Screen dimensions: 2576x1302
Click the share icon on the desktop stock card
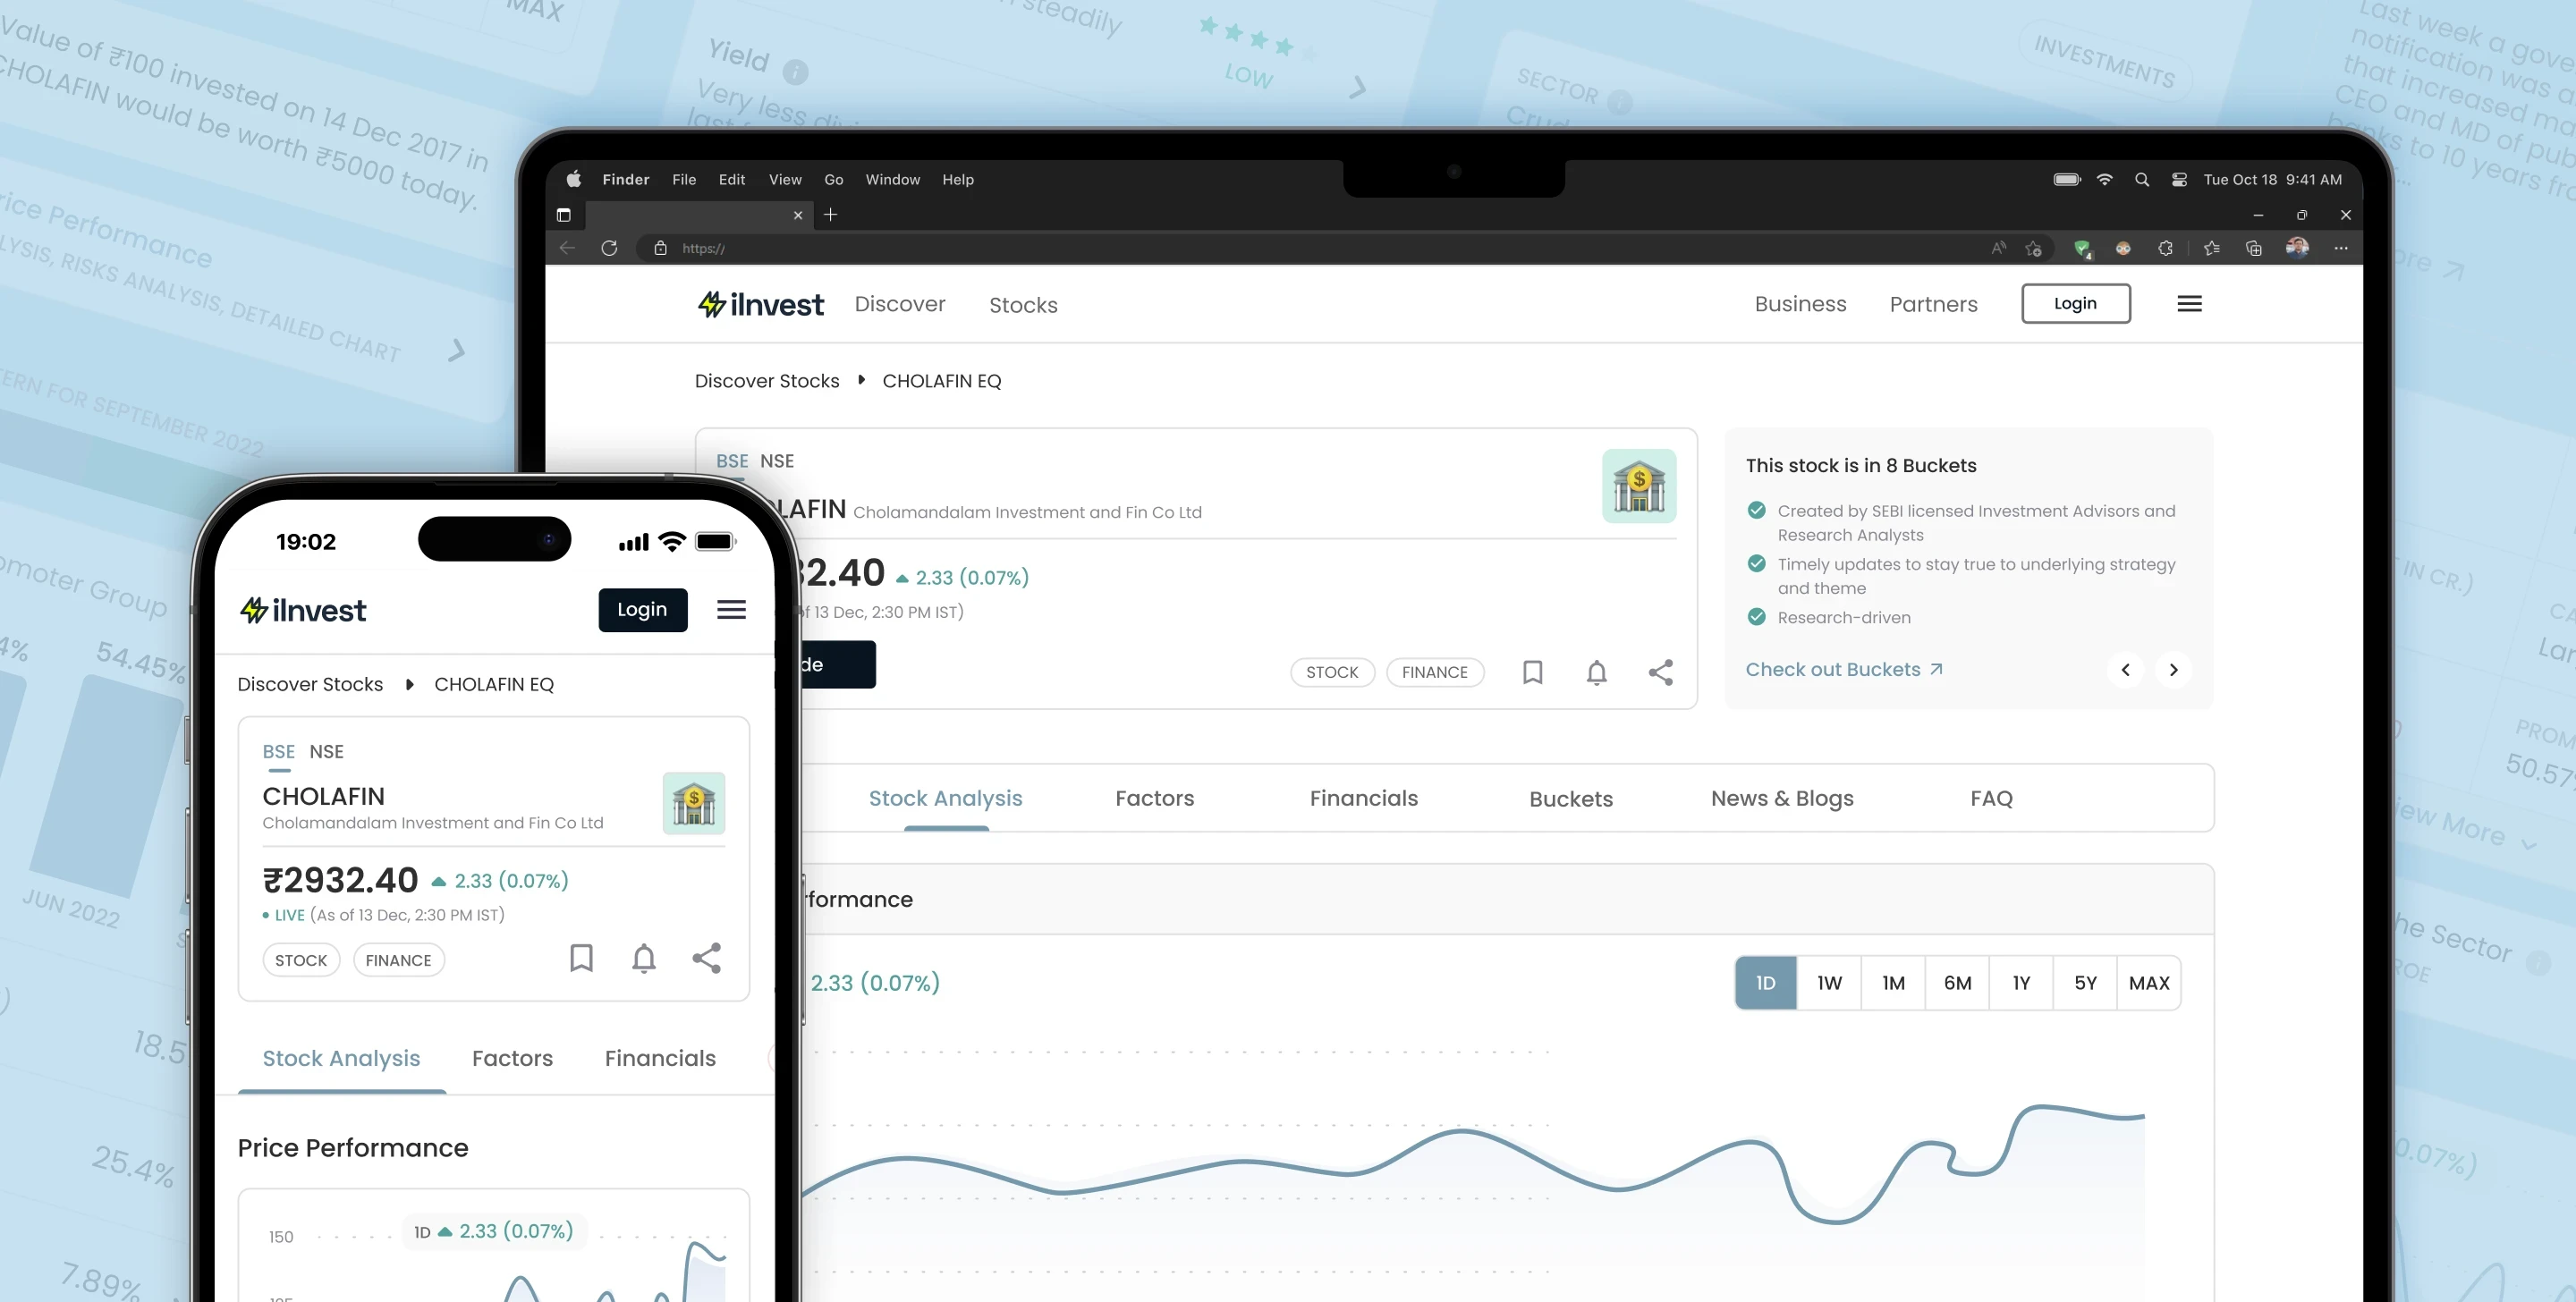[1660, 672]
